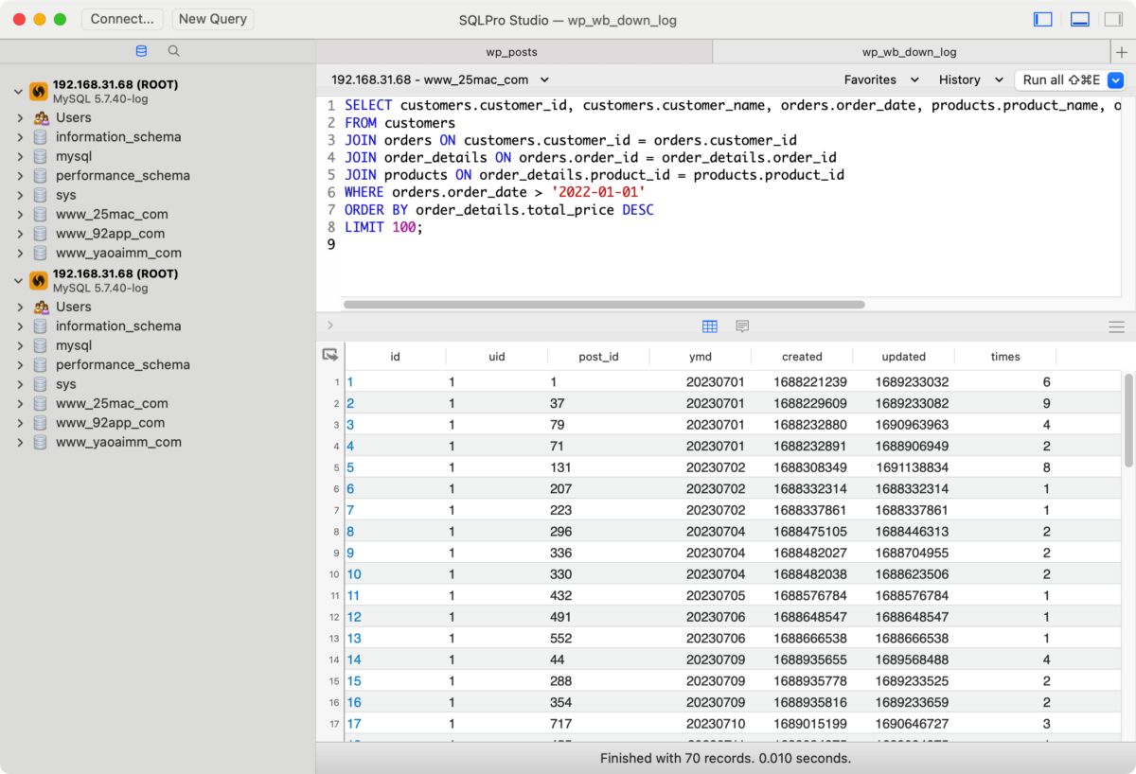The width and height of the screenshot is (1136, 774).
Task: Expand www_92app_com in the lower connection tree
Action: pyautogui.click(x=20, y=423)
